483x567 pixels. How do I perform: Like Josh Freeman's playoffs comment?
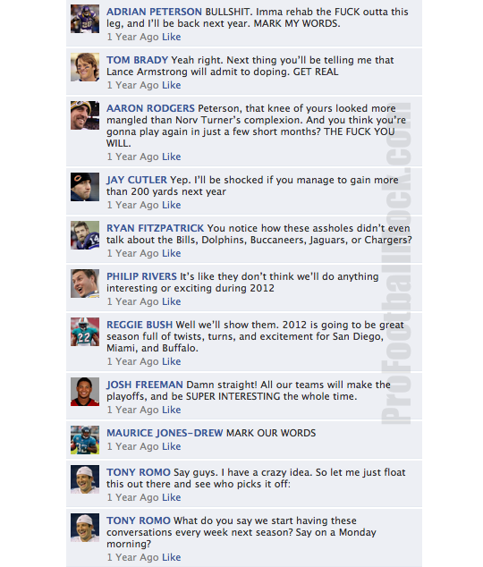[x=172, y=410]
